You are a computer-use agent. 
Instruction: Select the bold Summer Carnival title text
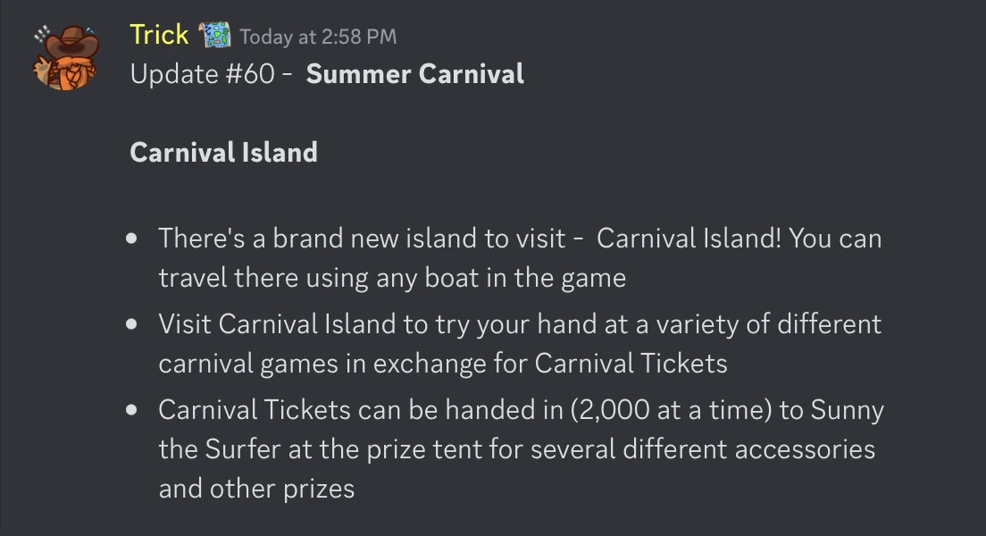tap(414, 73)
